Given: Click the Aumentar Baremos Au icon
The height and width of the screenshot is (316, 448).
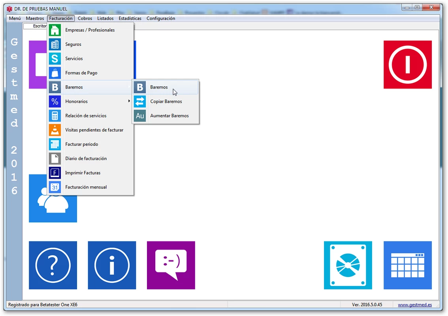Looking at the screenshot, I should click(140, 116).
